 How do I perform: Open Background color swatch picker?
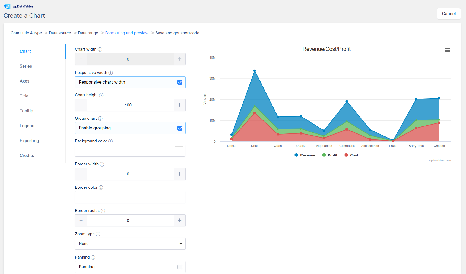pos(179,151)
